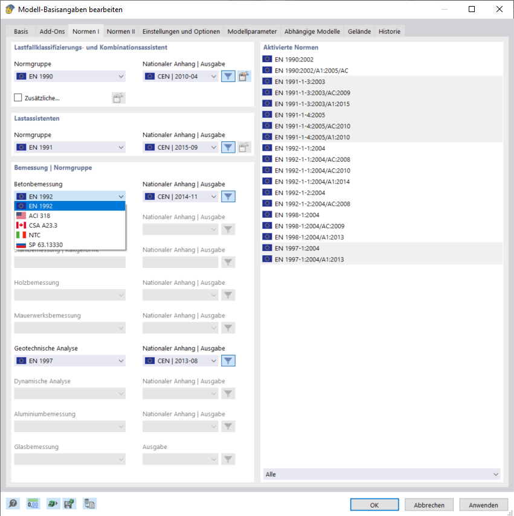The height and width of the screenshot is (516, 514).
Task: Click the filter icon next to CEN | 2010-04
Action: pos(228,77)
